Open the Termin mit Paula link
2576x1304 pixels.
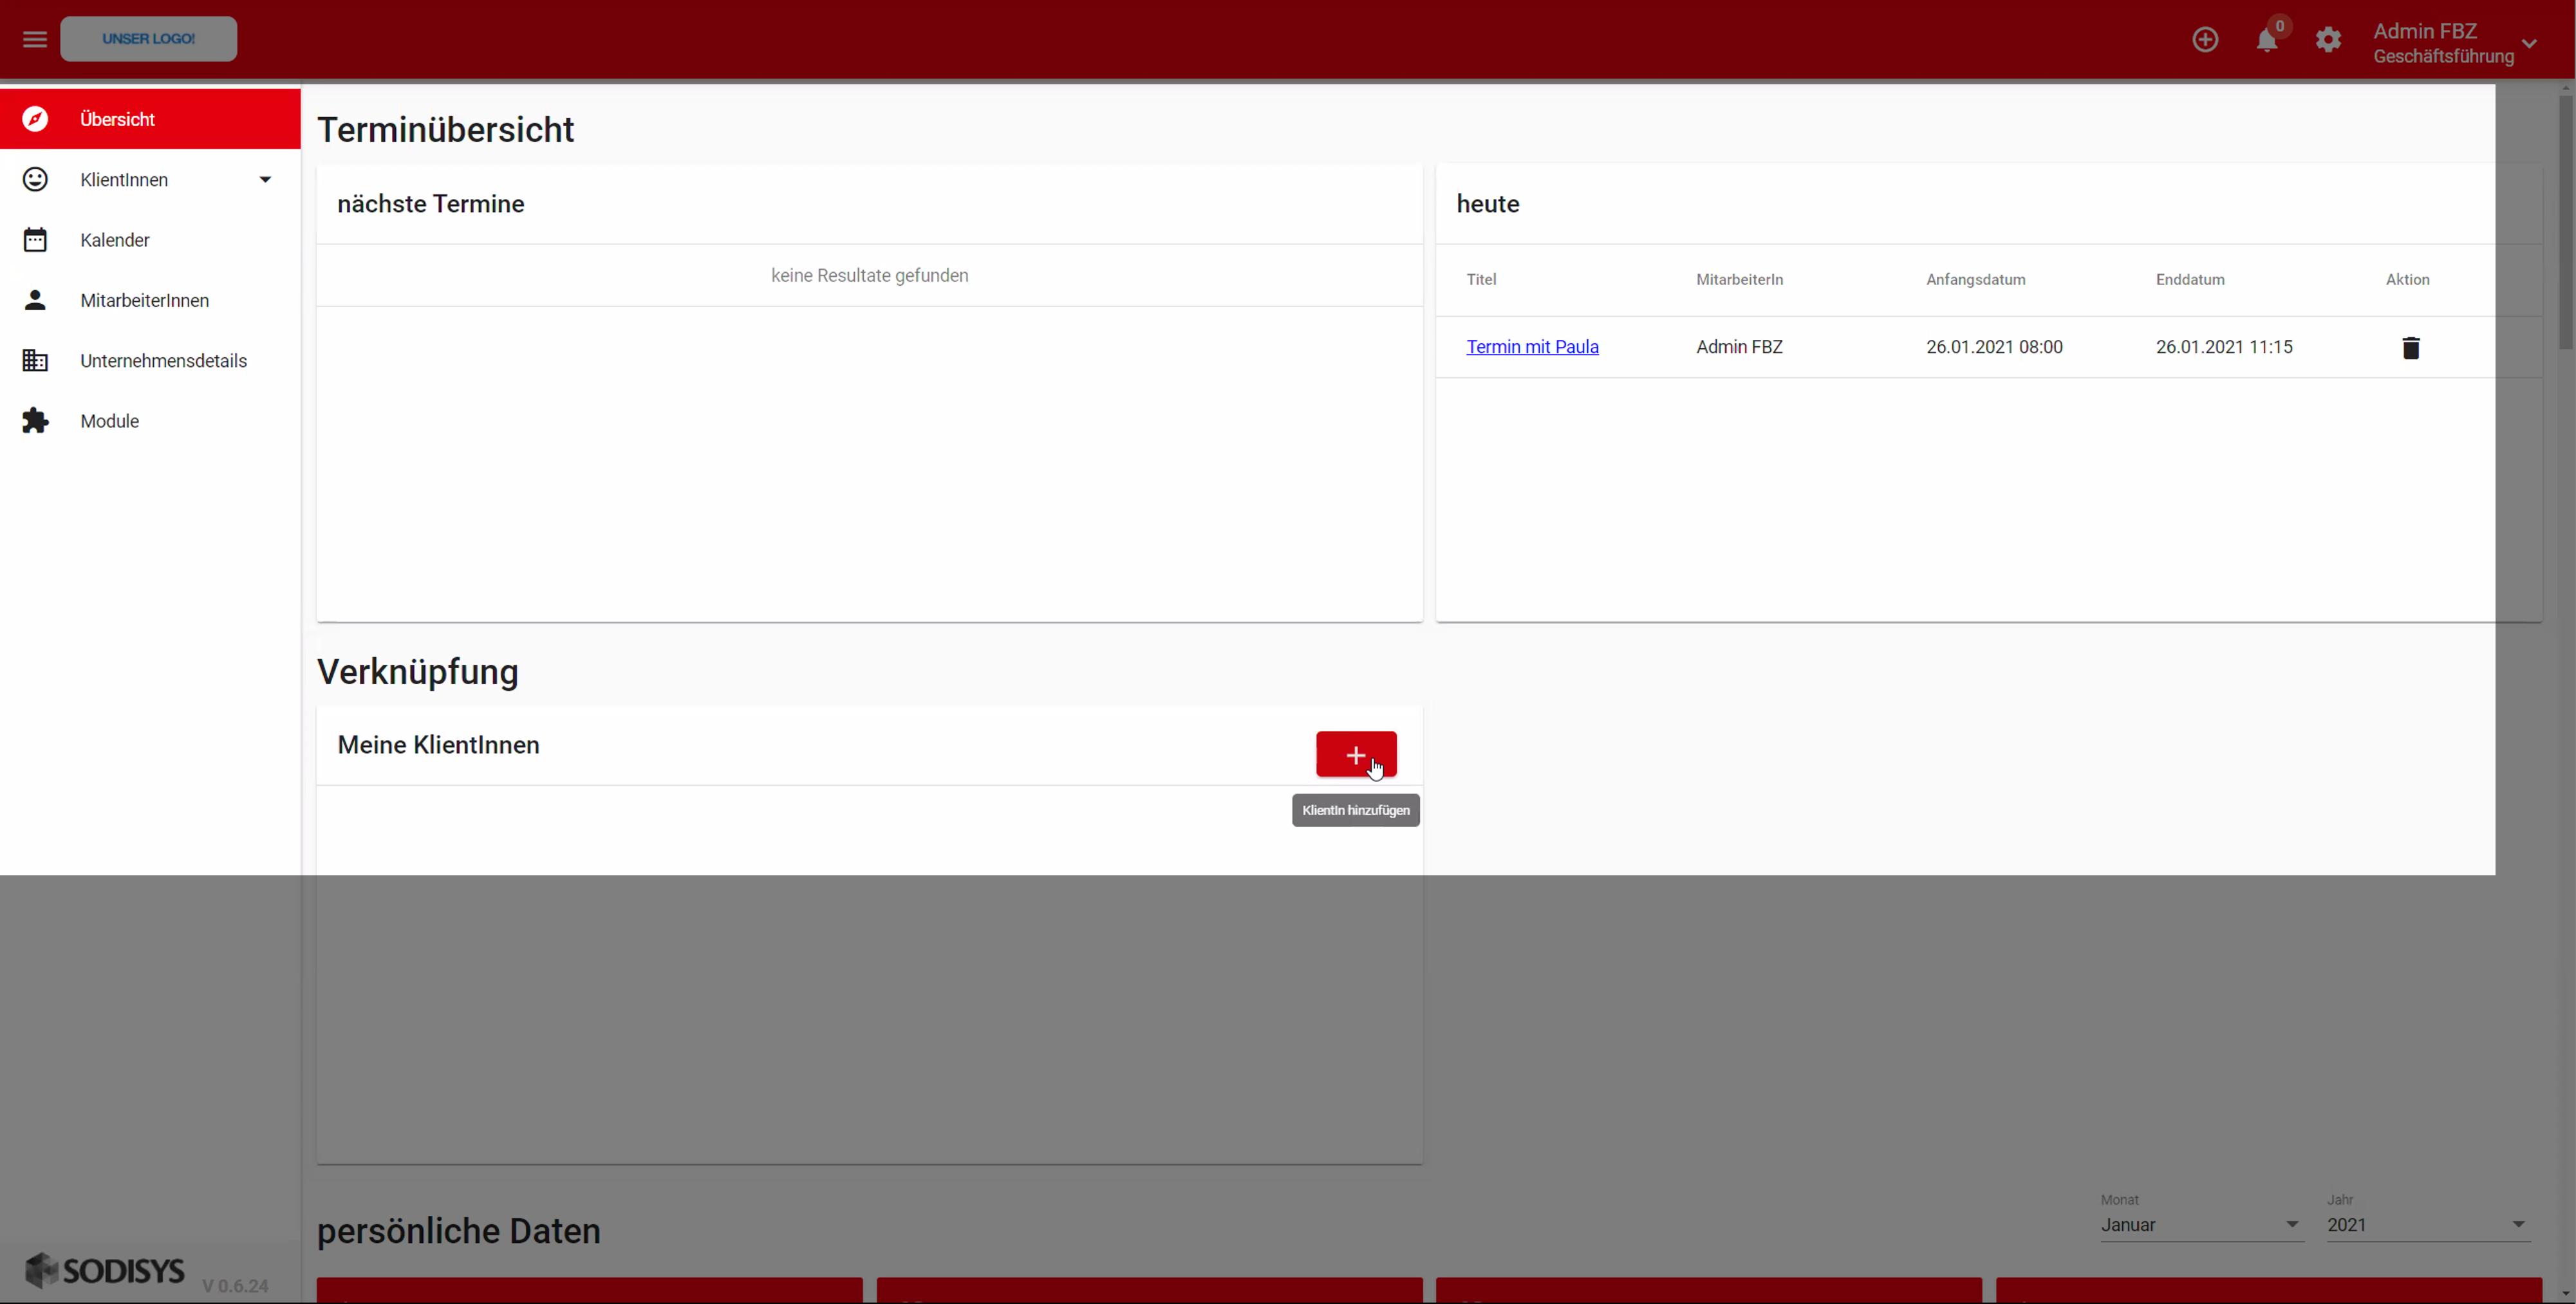click(x=1532, y=347)
